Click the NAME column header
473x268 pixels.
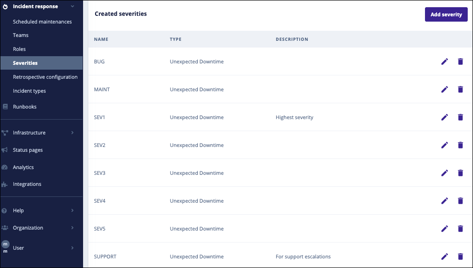pyautogui.click(x=101, y=39)
